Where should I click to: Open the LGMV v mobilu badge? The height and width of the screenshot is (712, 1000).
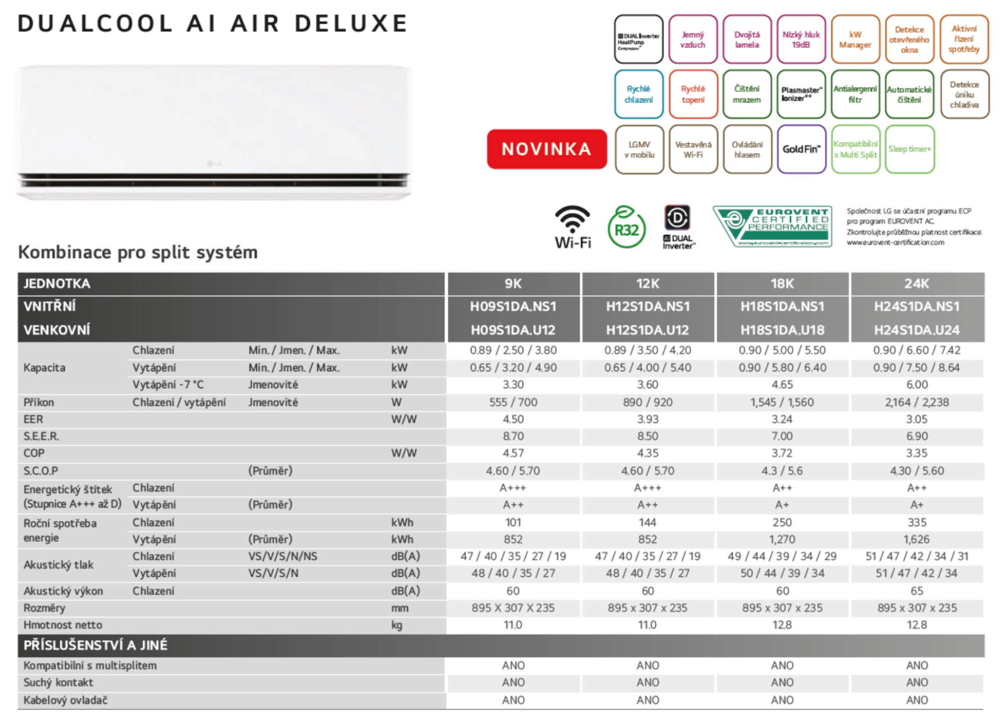click(x=639, y=149)
